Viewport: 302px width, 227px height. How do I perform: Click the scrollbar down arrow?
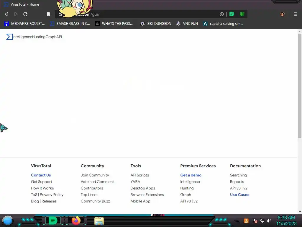[300, 212]
